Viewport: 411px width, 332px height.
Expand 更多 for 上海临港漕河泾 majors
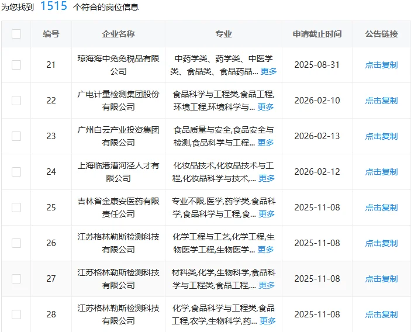[x=267, y=178]
